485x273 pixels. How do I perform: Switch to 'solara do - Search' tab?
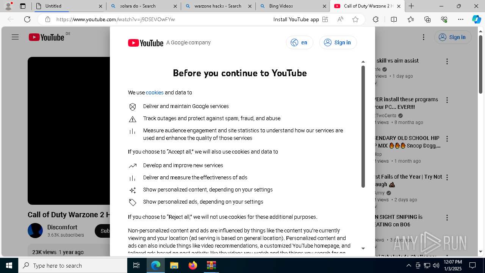[143, 6]
